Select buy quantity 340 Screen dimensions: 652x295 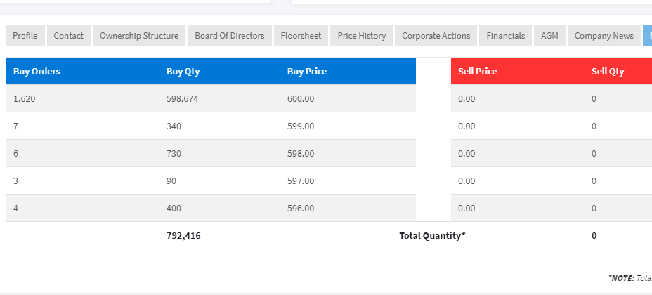click(x=174, y=126)
